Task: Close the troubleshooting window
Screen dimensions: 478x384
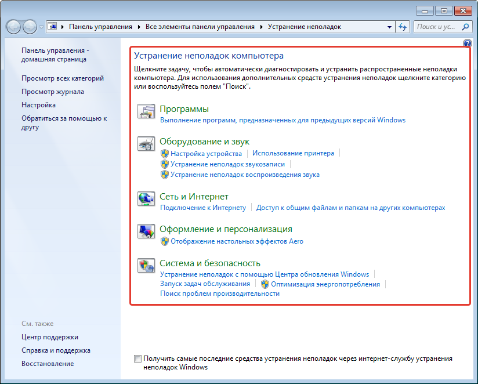Action: tap(463, 11)
